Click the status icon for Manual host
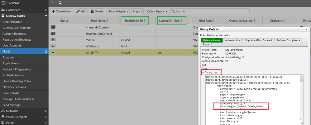This screenshot has height=125, width=311. [53, 40]
